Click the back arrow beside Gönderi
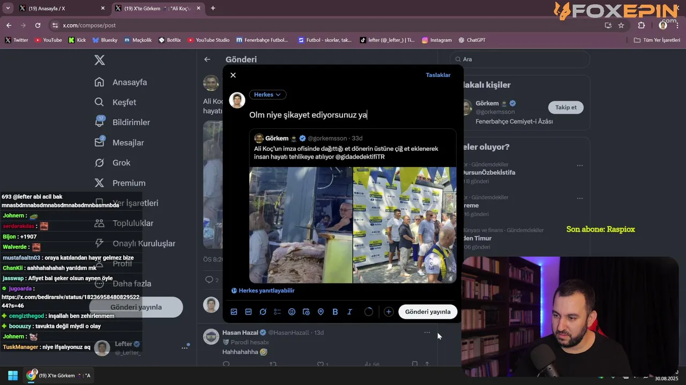The width and height of the screenshot is (686, 385). click(207, 59)
